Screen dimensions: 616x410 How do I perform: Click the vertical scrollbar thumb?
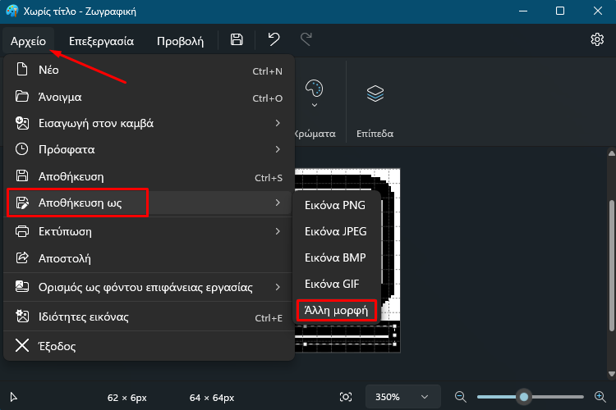click(611, 266)
